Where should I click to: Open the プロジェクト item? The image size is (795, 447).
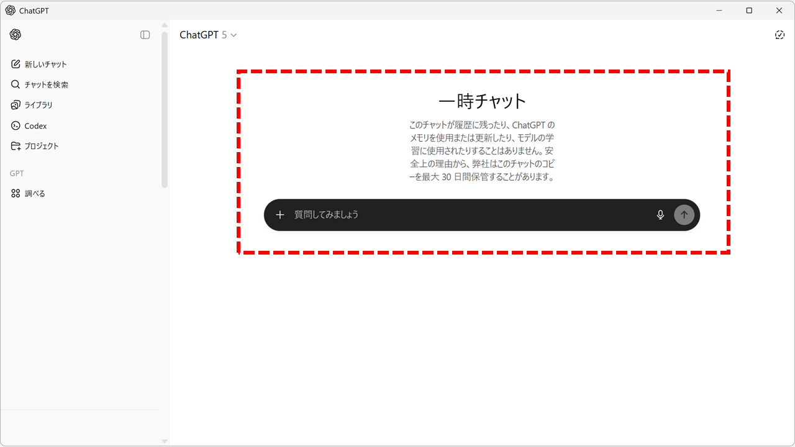pyautogui.click(x=42, y=146)
